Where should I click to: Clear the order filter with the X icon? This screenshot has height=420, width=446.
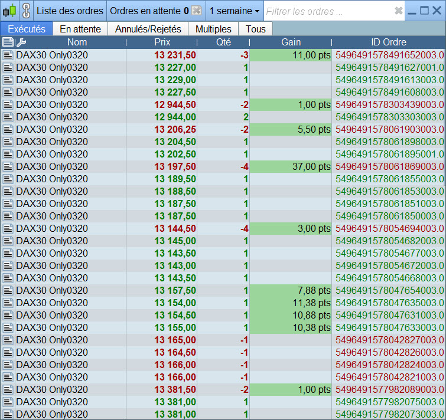coord(399,11)
